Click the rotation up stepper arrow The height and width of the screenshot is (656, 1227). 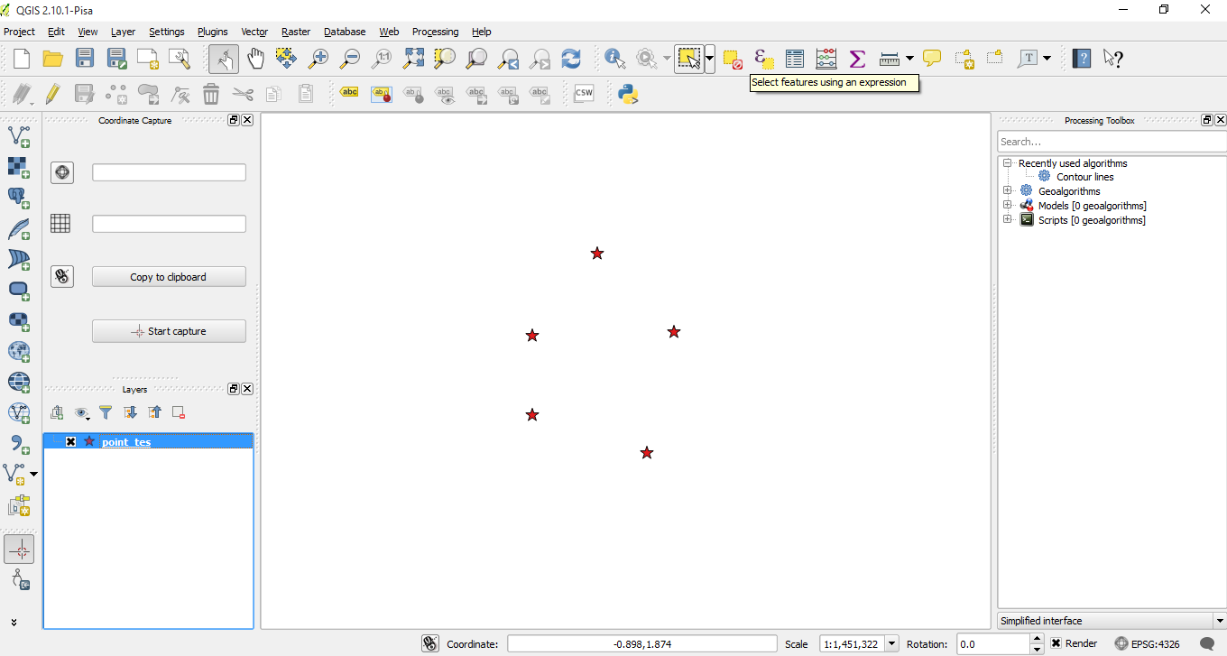pos(1037,638)
